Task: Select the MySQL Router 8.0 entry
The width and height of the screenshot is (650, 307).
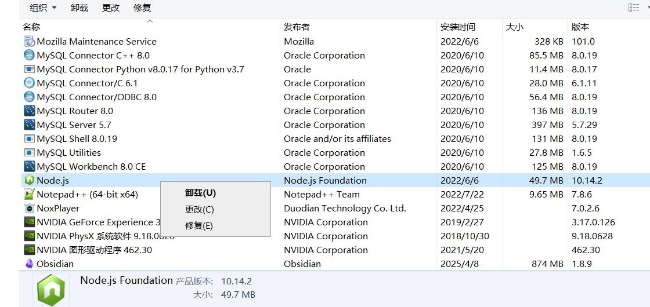Action: coord(75,111)
